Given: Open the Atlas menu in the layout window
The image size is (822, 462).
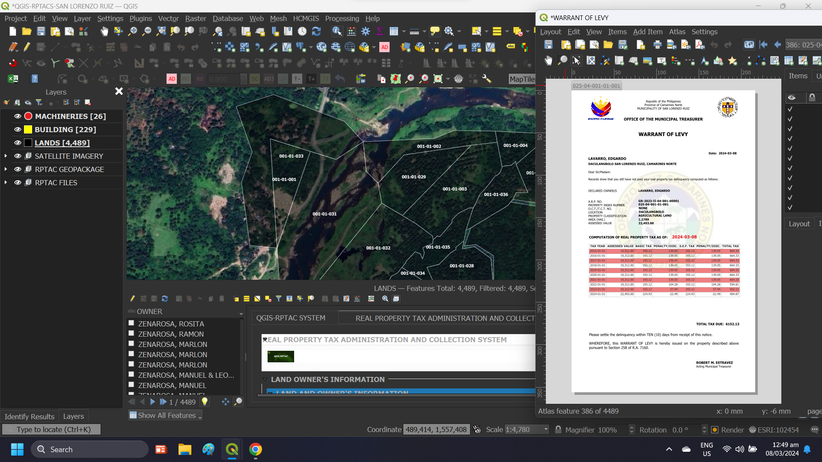Looking at the screenshot, I should point(677,31).
